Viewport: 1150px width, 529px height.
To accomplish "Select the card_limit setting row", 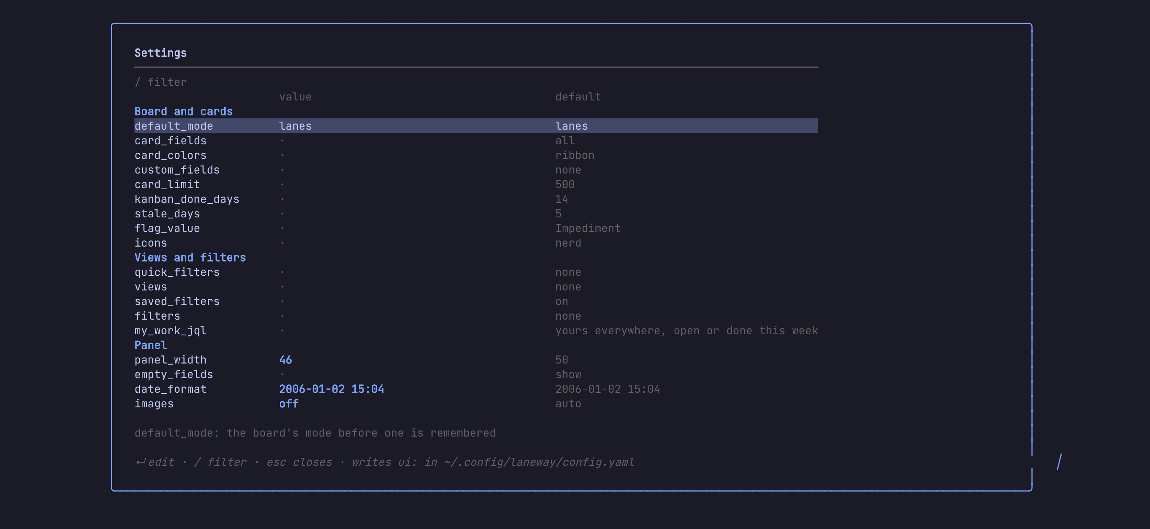I will pyautogui.click(x=476, y=184).
